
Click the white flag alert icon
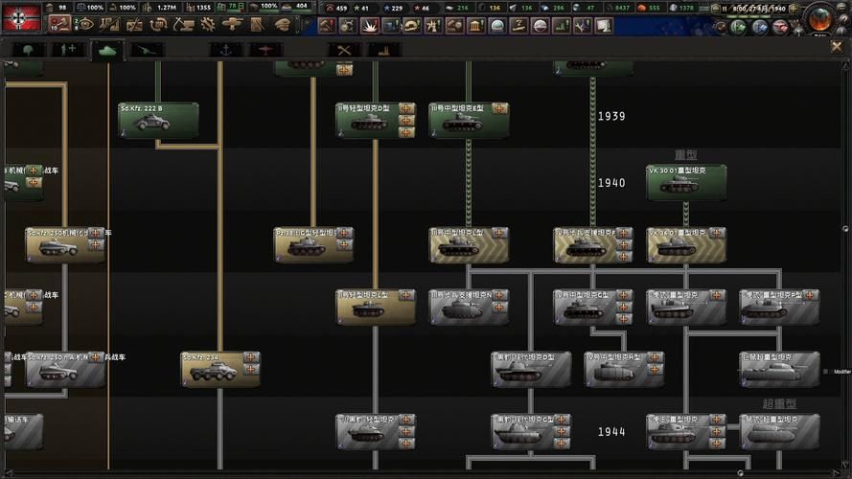coord(604,26)
